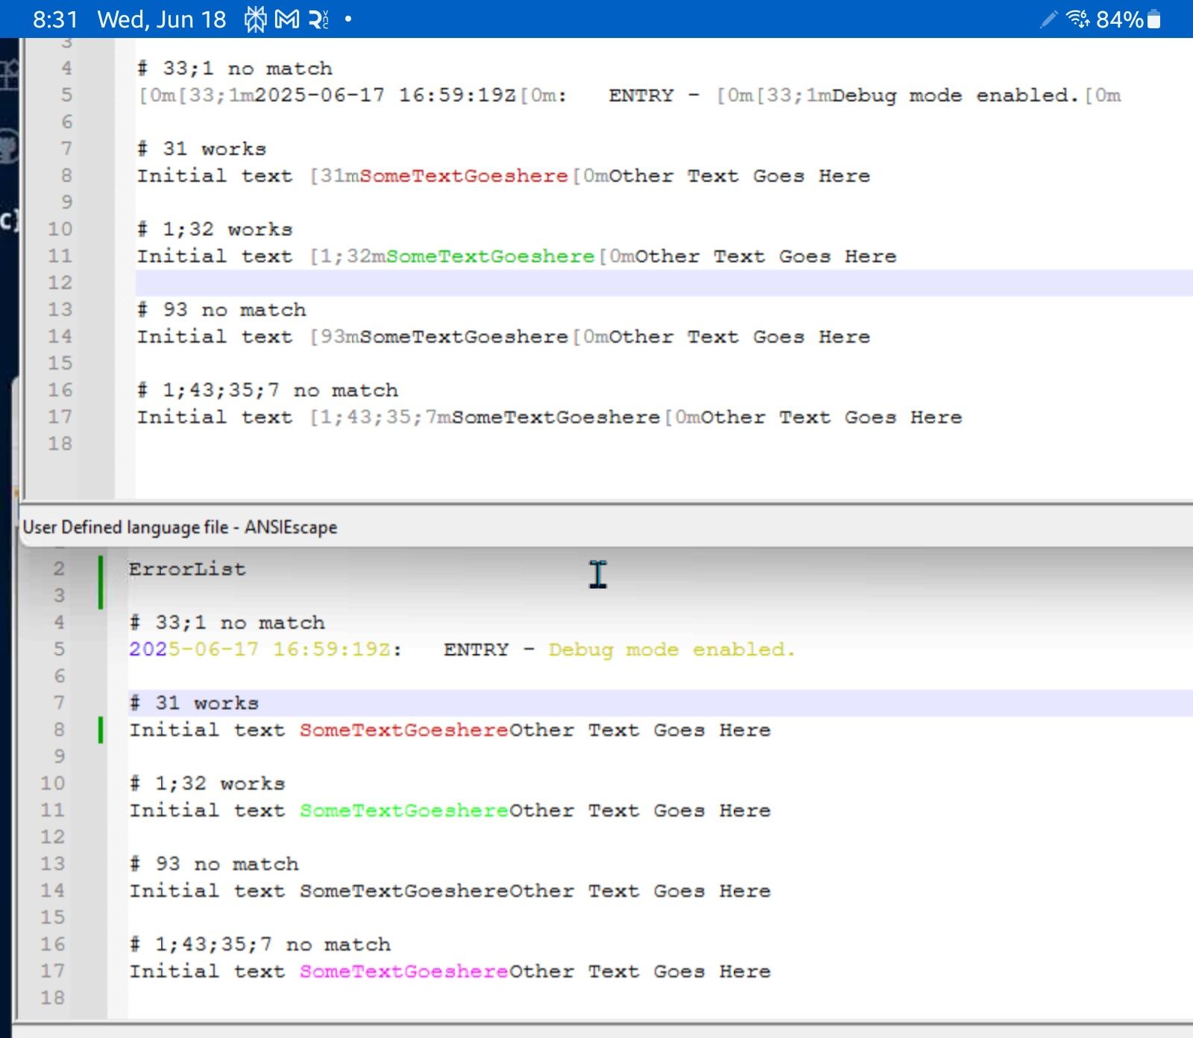Screen dimensions: 1193x1038
Task: Click '# 1;32 works' comment in upper pane
Action: (x=215, y=230)
